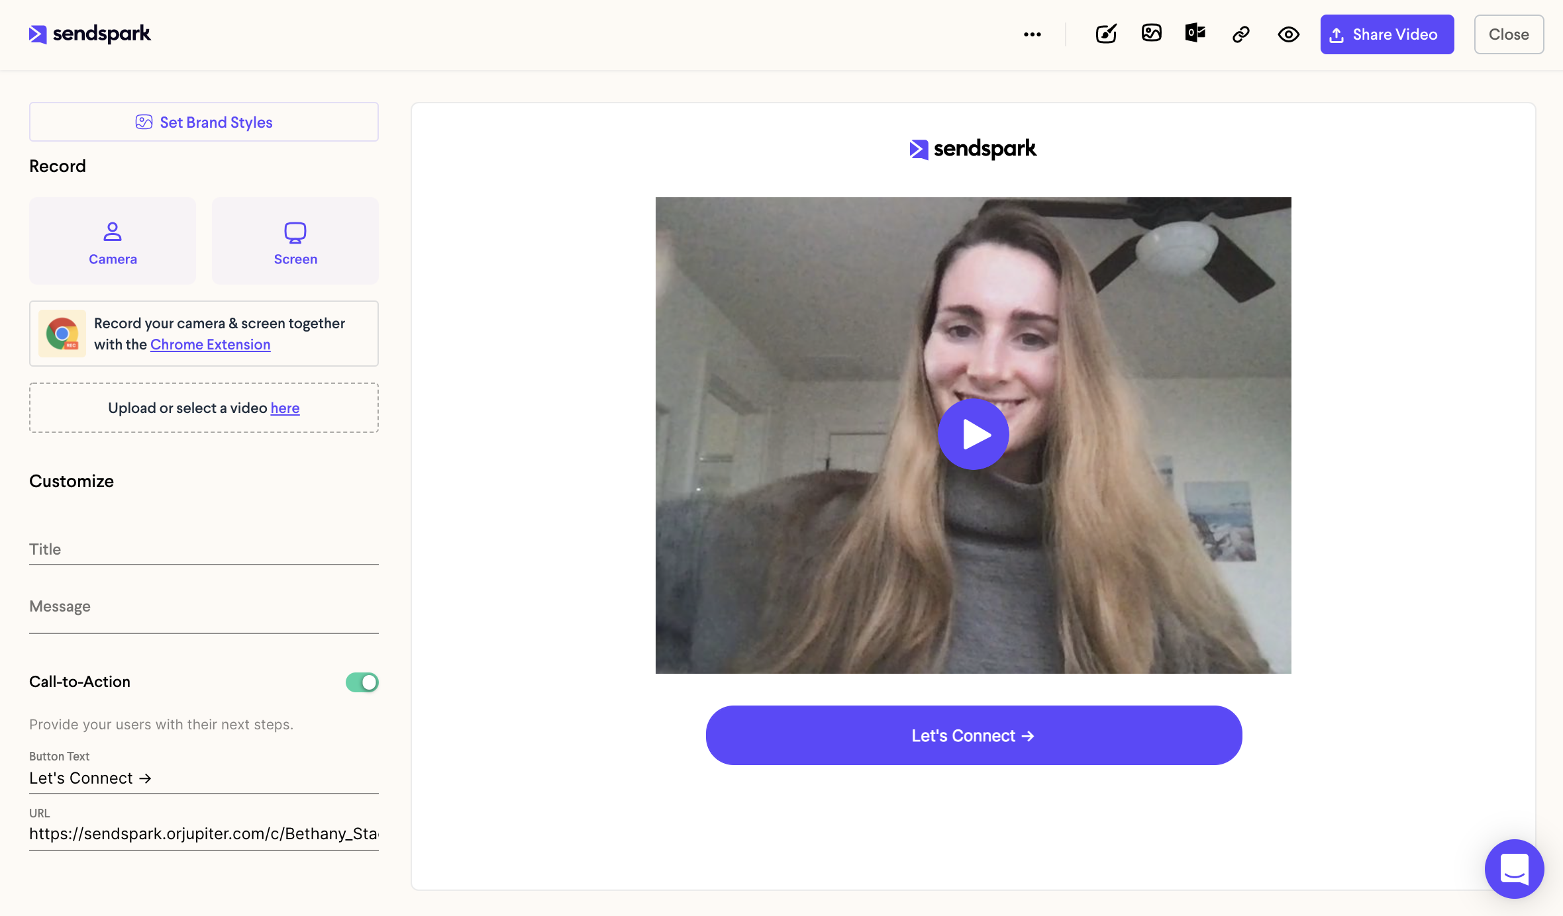This screenshot has height=916, width=1563.
Task: Click the Share Video button
Action: pyautogui.click(x=1386, y=34)
